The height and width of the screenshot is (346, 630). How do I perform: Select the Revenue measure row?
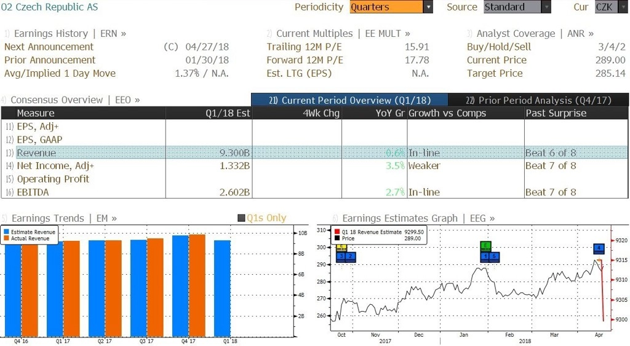(314, 152)
